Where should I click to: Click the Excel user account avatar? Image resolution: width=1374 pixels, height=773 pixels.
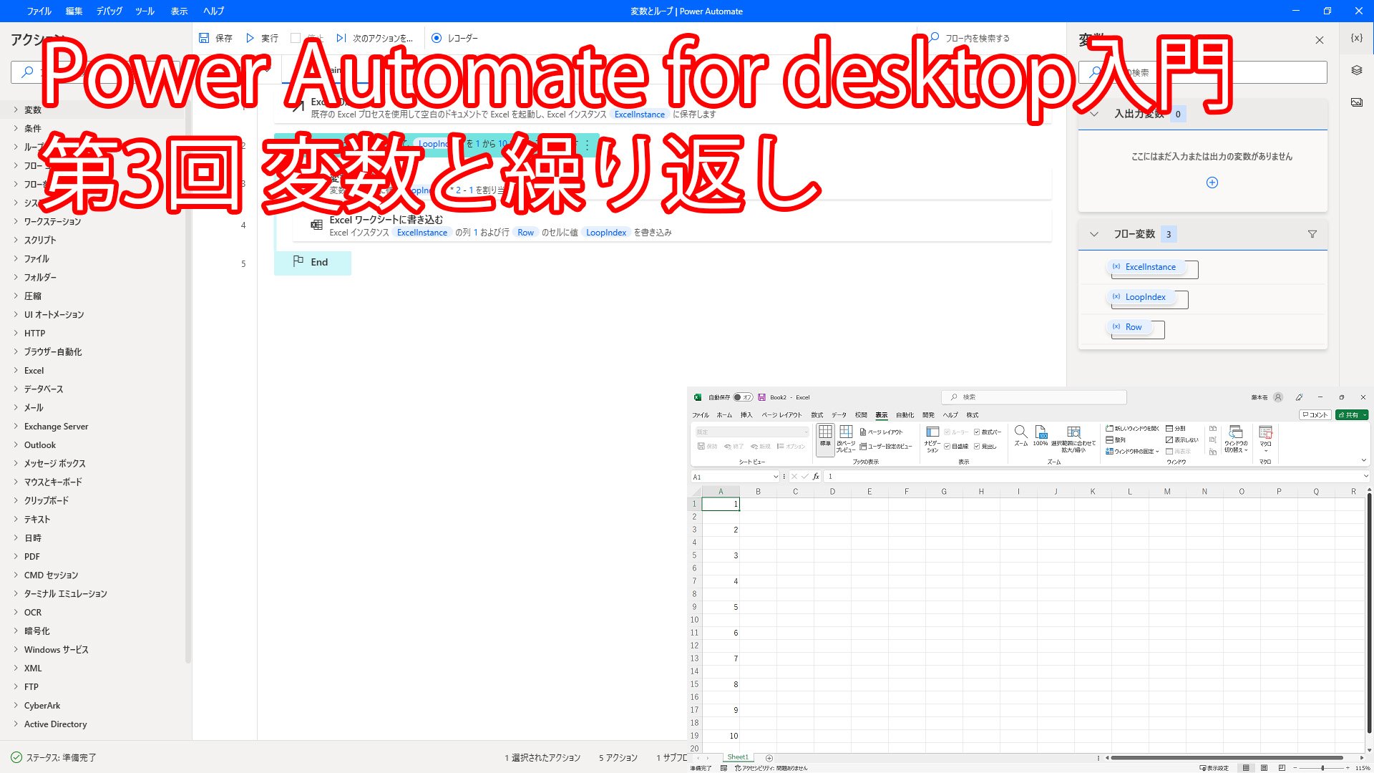[1278, 397]
